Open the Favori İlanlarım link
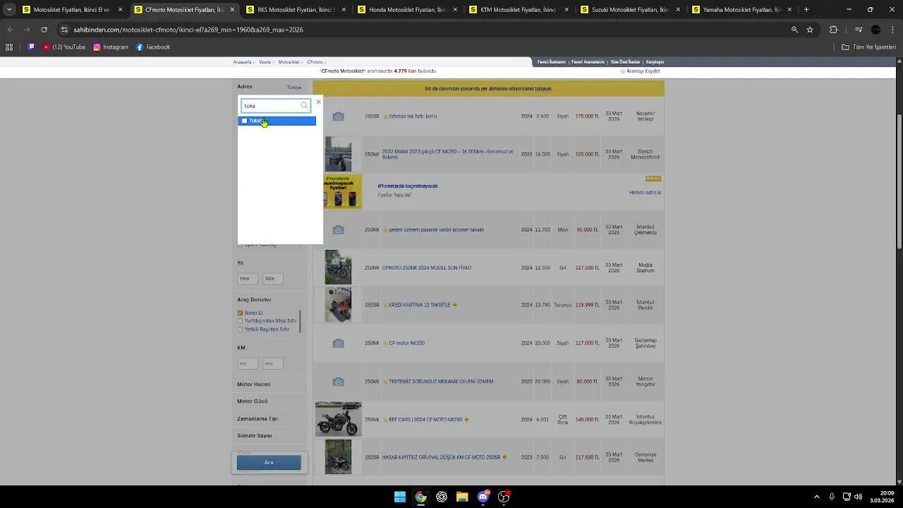 pyautogui.click(x=552, y=62)
